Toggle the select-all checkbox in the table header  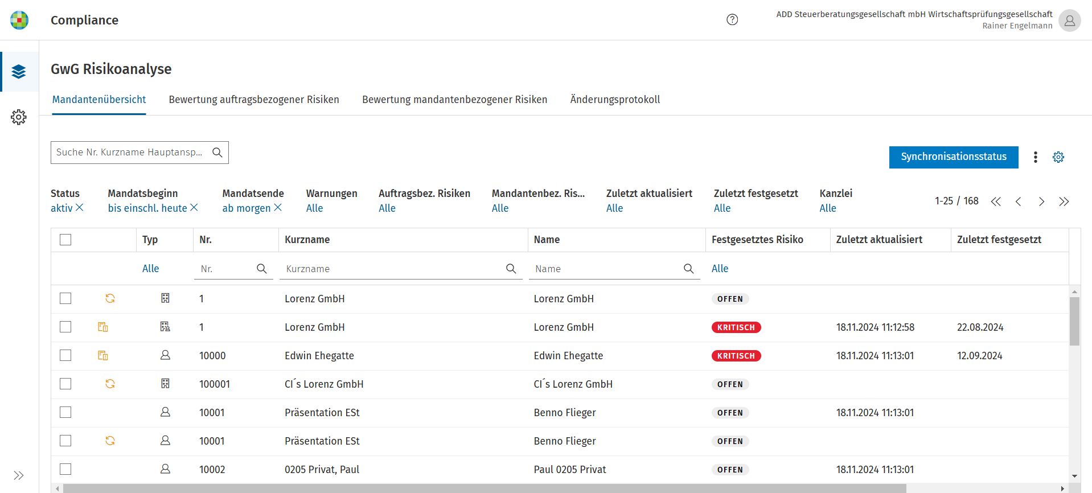65,240
